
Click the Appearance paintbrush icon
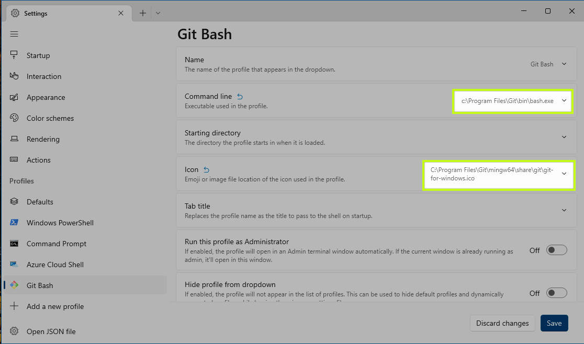(x=14, y=97)
